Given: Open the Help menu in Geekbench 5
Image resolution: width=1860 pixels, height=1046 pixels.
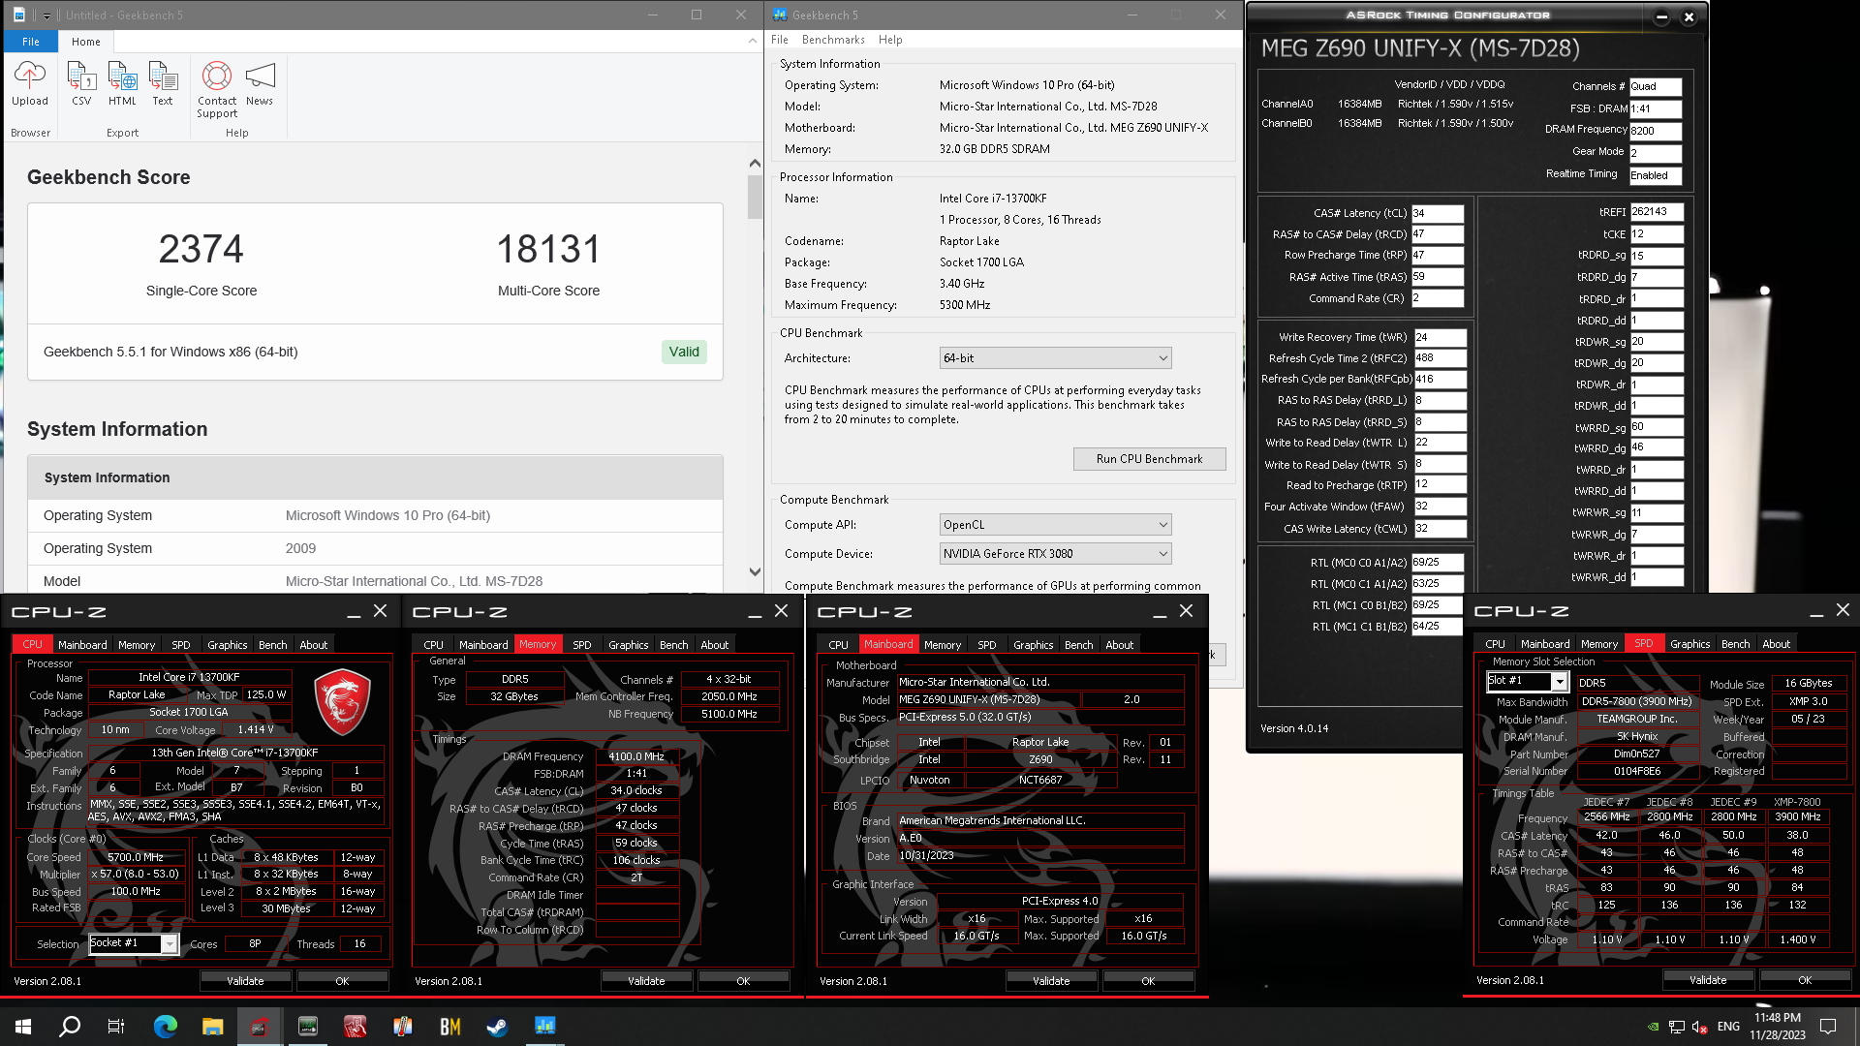Looking at the screenshot, I should click(x=890, y=40).
